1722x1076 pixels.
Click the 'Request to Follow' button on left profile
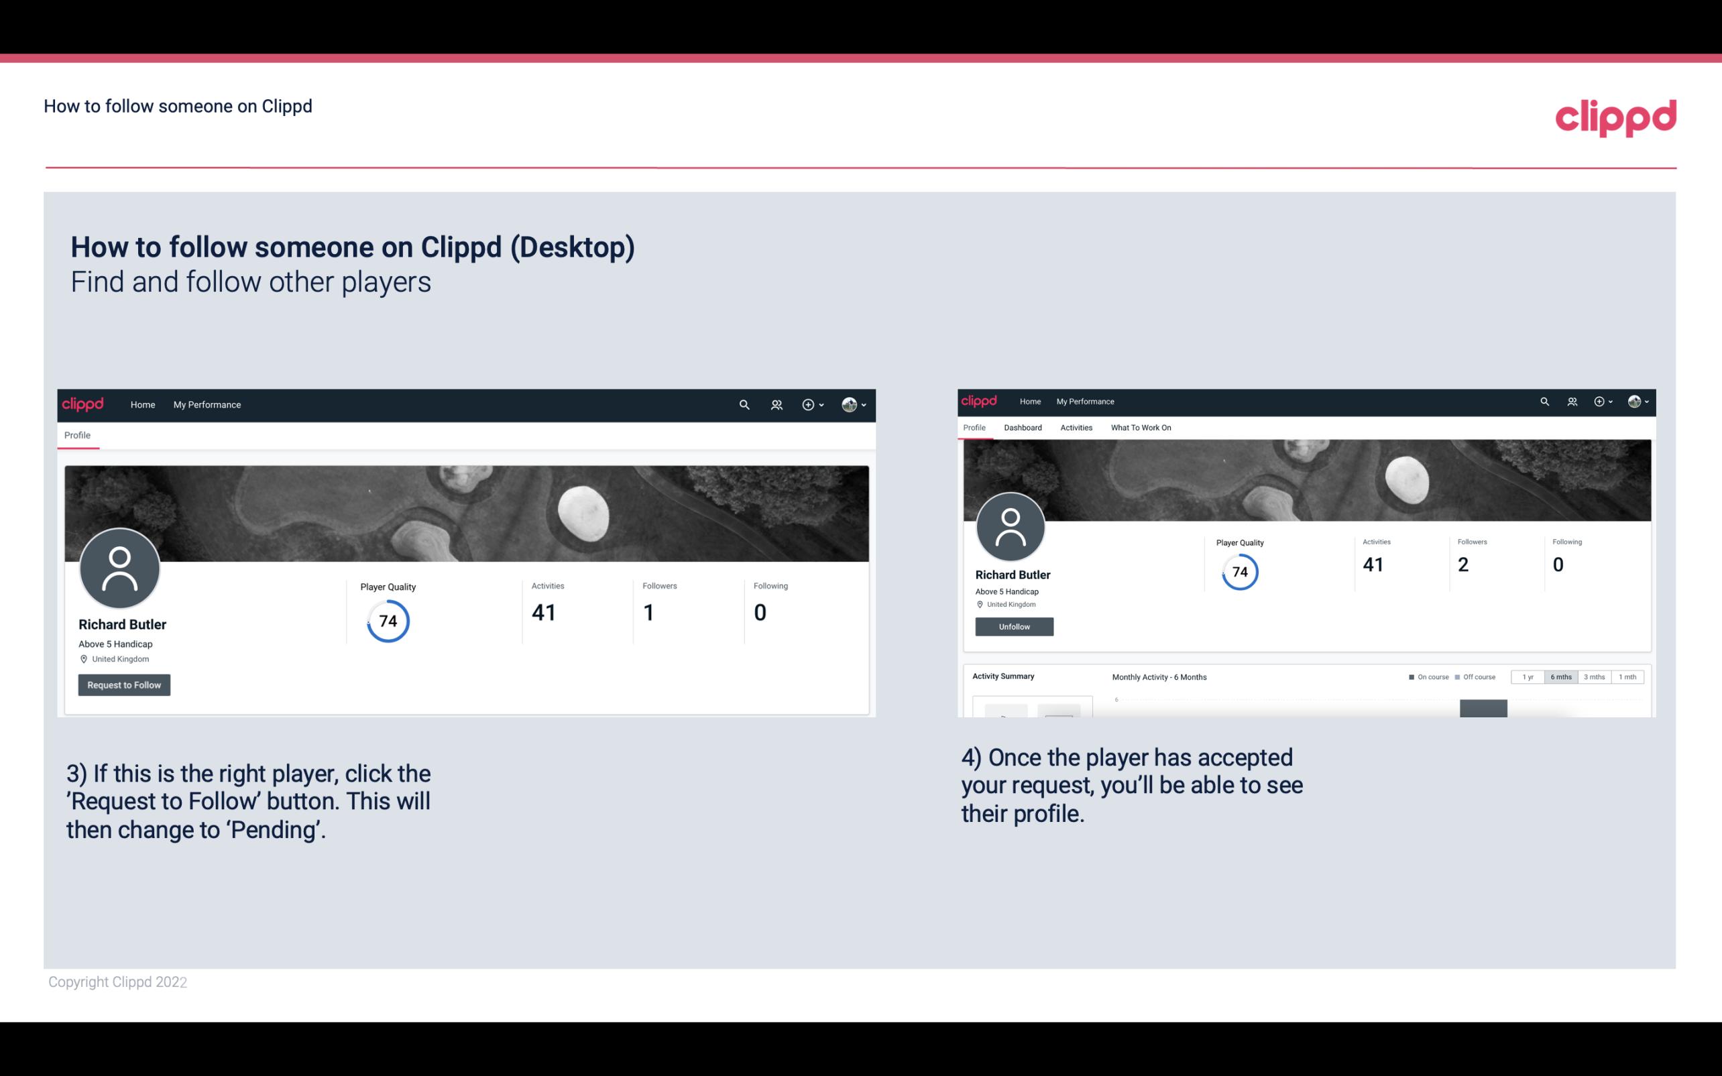[124, 684]
